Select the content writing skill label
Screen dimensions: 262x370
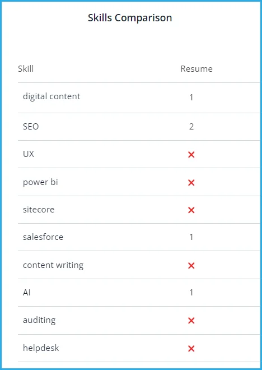tap(53, 265)
